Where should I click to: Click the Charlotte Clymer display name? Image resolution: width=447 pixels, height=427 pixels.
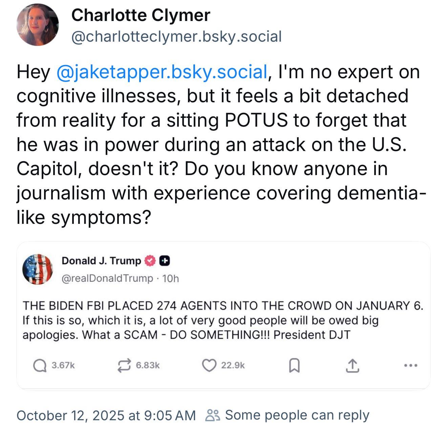pos(141,15)
